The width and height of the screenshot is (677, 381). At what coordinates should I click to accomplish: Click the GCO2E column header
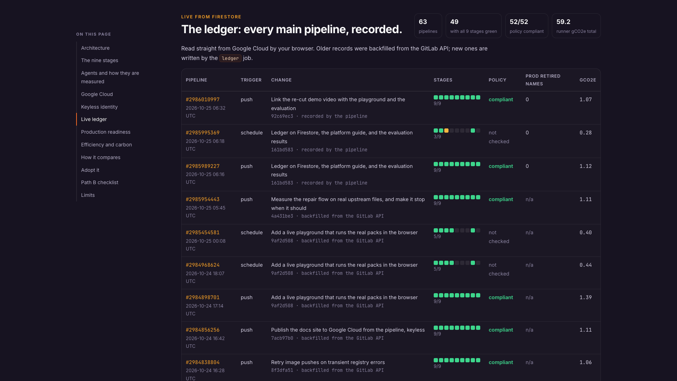click(588, 80)
